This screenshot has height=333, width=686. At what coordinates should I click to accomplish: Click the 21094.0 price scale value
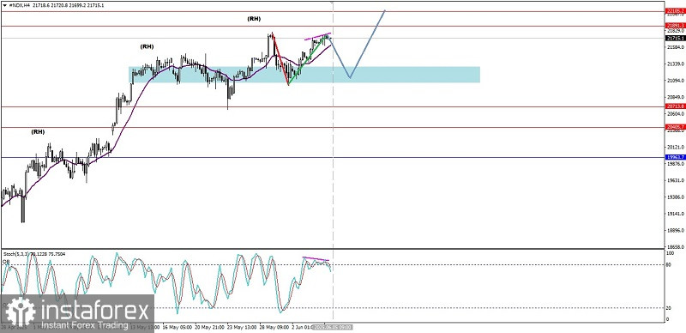676,81
